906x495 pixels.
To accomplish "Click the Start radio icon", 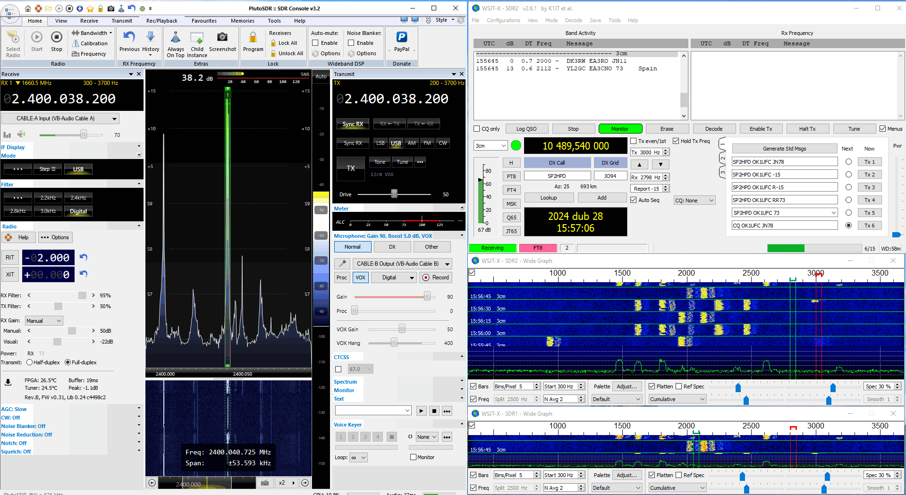I will tap(37, 37).
